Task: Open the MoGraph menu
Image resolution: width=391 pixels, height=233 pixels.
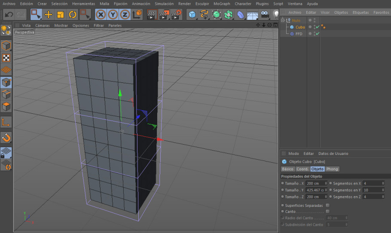Action: pyautogui.click(x=222, y=4)
